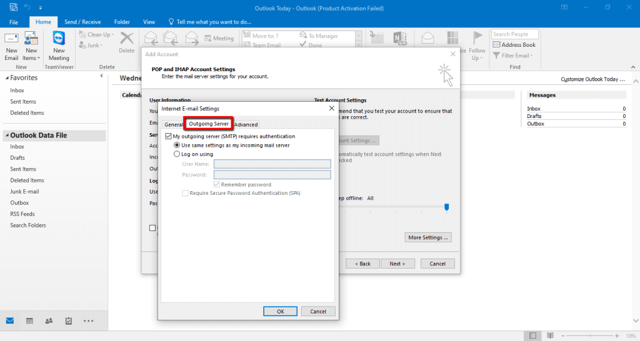
Task: Click the Categorize squares icon
Action: tap(452, 38)
